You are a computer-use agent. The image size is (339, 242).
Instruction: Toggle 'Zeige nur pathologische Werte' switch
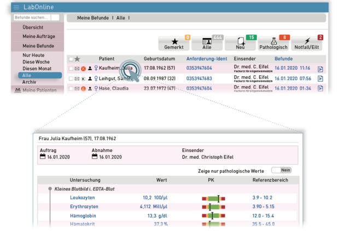click(281, 170)
